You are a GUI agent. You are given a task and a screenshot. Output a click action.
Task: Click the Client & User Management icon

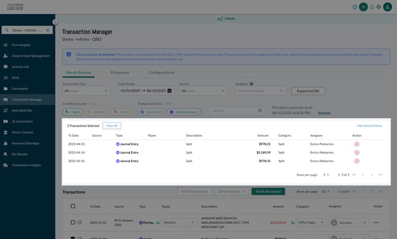coord(6,56)
